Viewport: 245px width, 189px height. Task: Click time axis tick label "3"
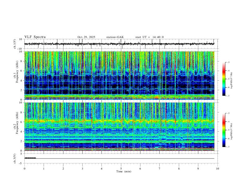[82, 169]
